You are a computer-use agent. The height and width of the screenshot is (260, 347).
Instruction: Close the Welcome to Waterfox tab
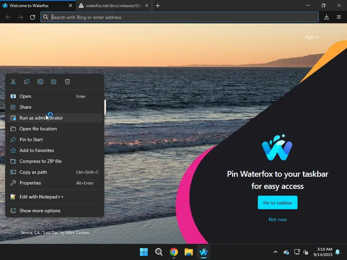tap(70, 5)
